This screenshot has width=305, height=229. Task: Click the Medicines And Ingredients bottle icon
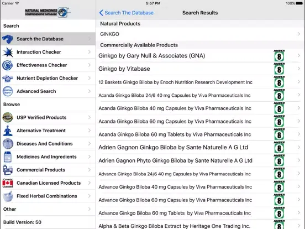click(8, 157)
